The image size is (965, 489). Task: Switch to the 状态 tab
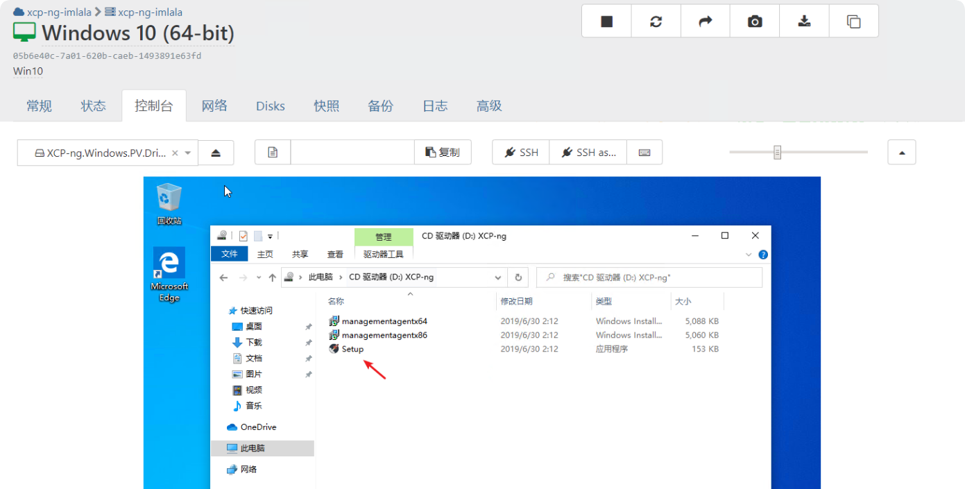93,106
